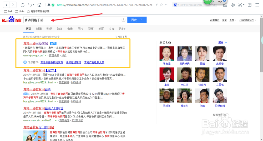Open the Dell bookmarks folder
263x141 pixels.
pyautogui.click(x=8, y=11)
